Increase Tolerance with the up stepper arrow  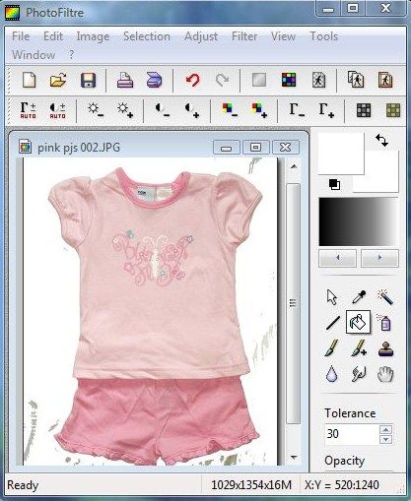pos(386,429)
